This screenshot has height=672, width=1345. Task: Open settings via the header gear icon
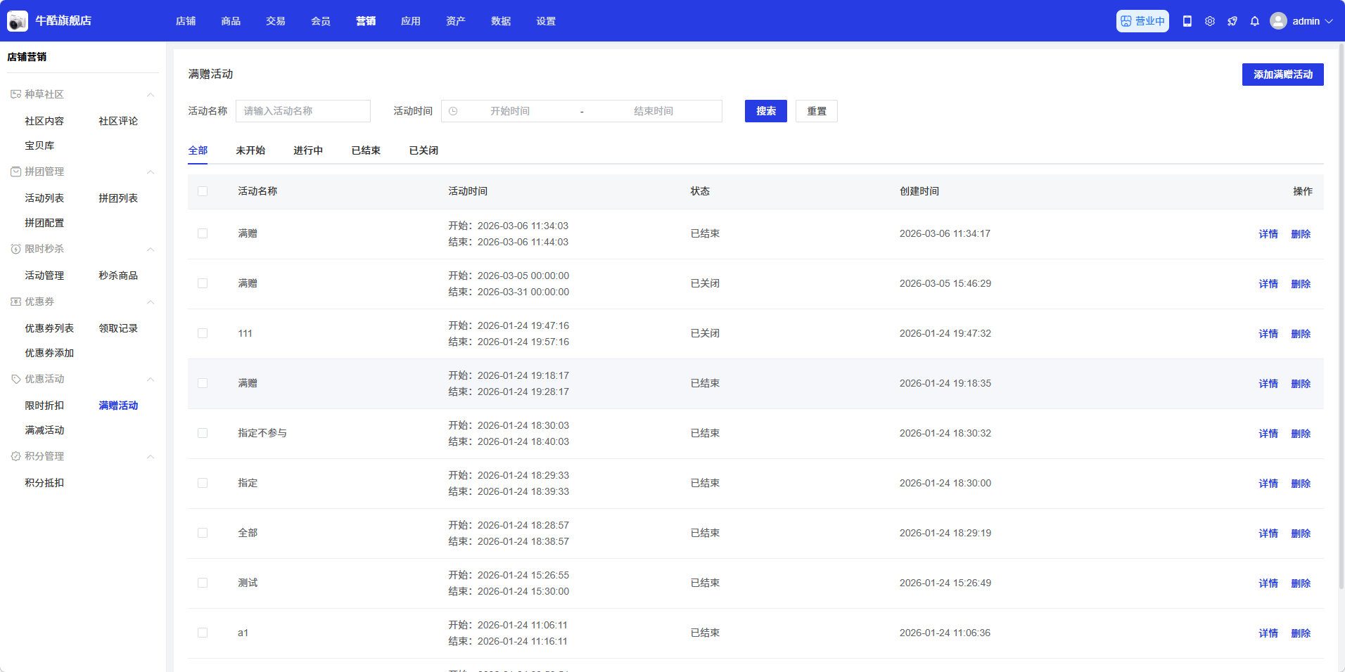click(1210, 21)
